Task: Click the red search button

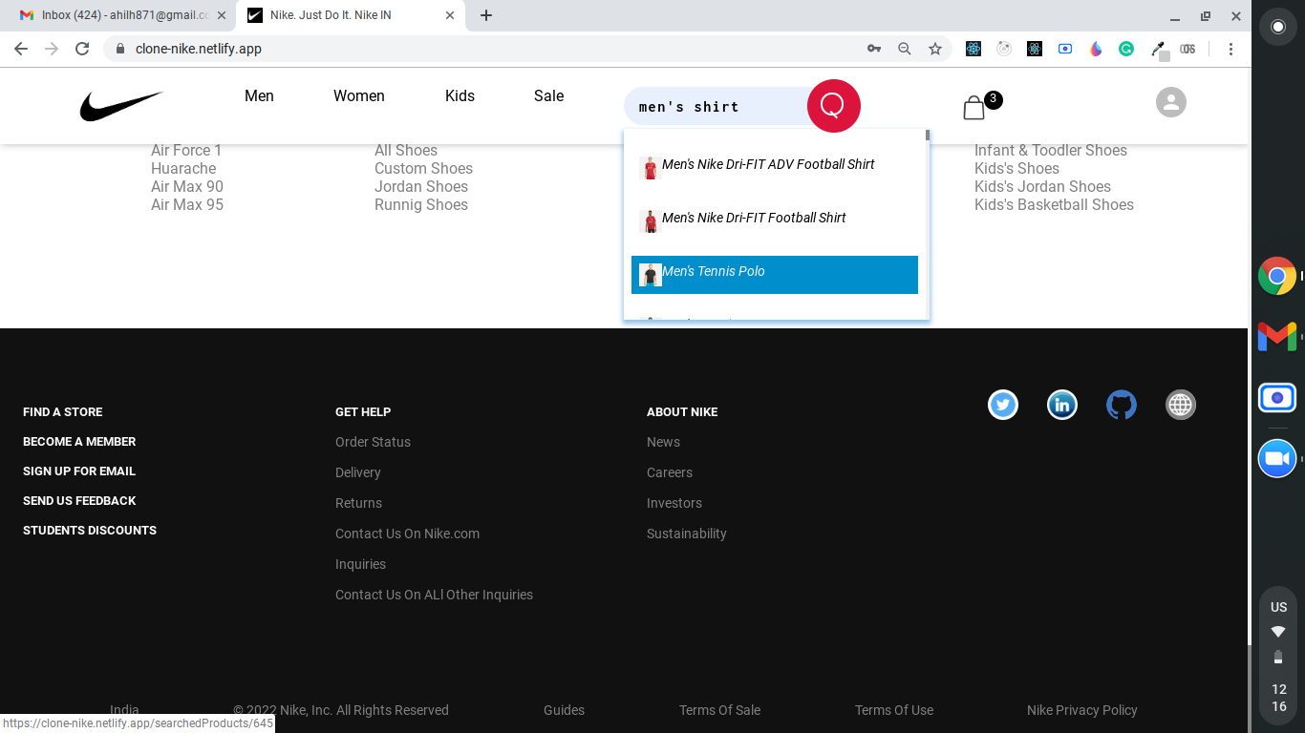Action: point(834,106)
